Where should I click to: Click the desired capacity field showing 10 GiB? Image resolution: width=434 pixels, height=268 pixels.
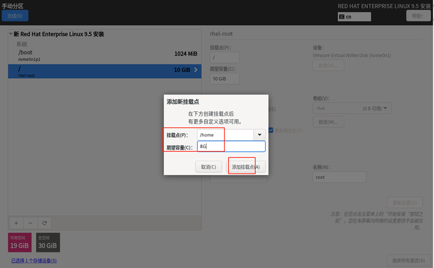224,79
